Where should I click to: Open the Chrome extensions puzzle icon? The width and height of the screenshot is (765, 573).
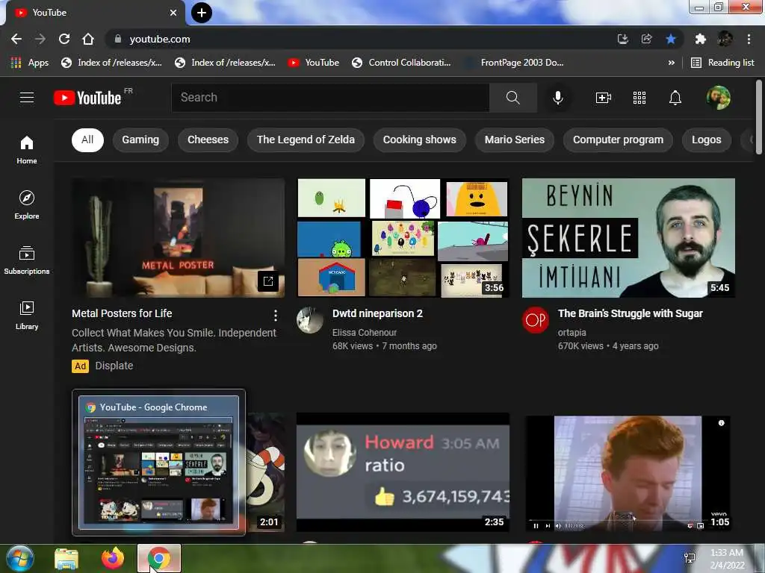[701, 39]
